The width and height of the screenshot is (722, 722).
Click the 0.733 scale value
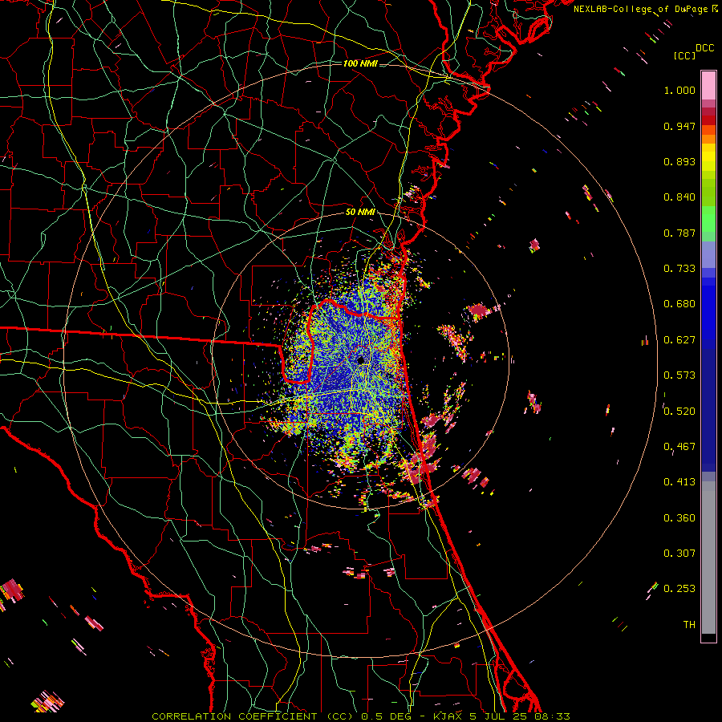point(679,269)
